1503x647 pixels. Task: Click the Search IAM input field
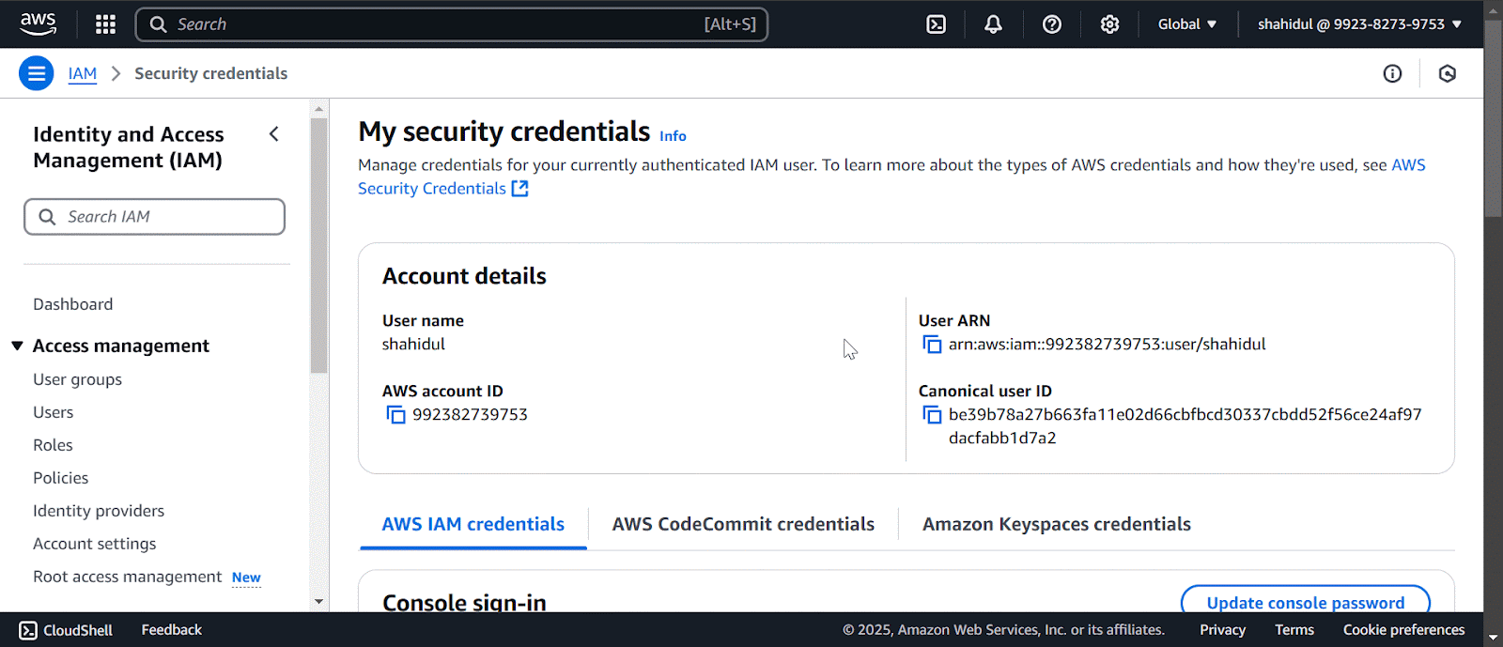coord(155,217)
